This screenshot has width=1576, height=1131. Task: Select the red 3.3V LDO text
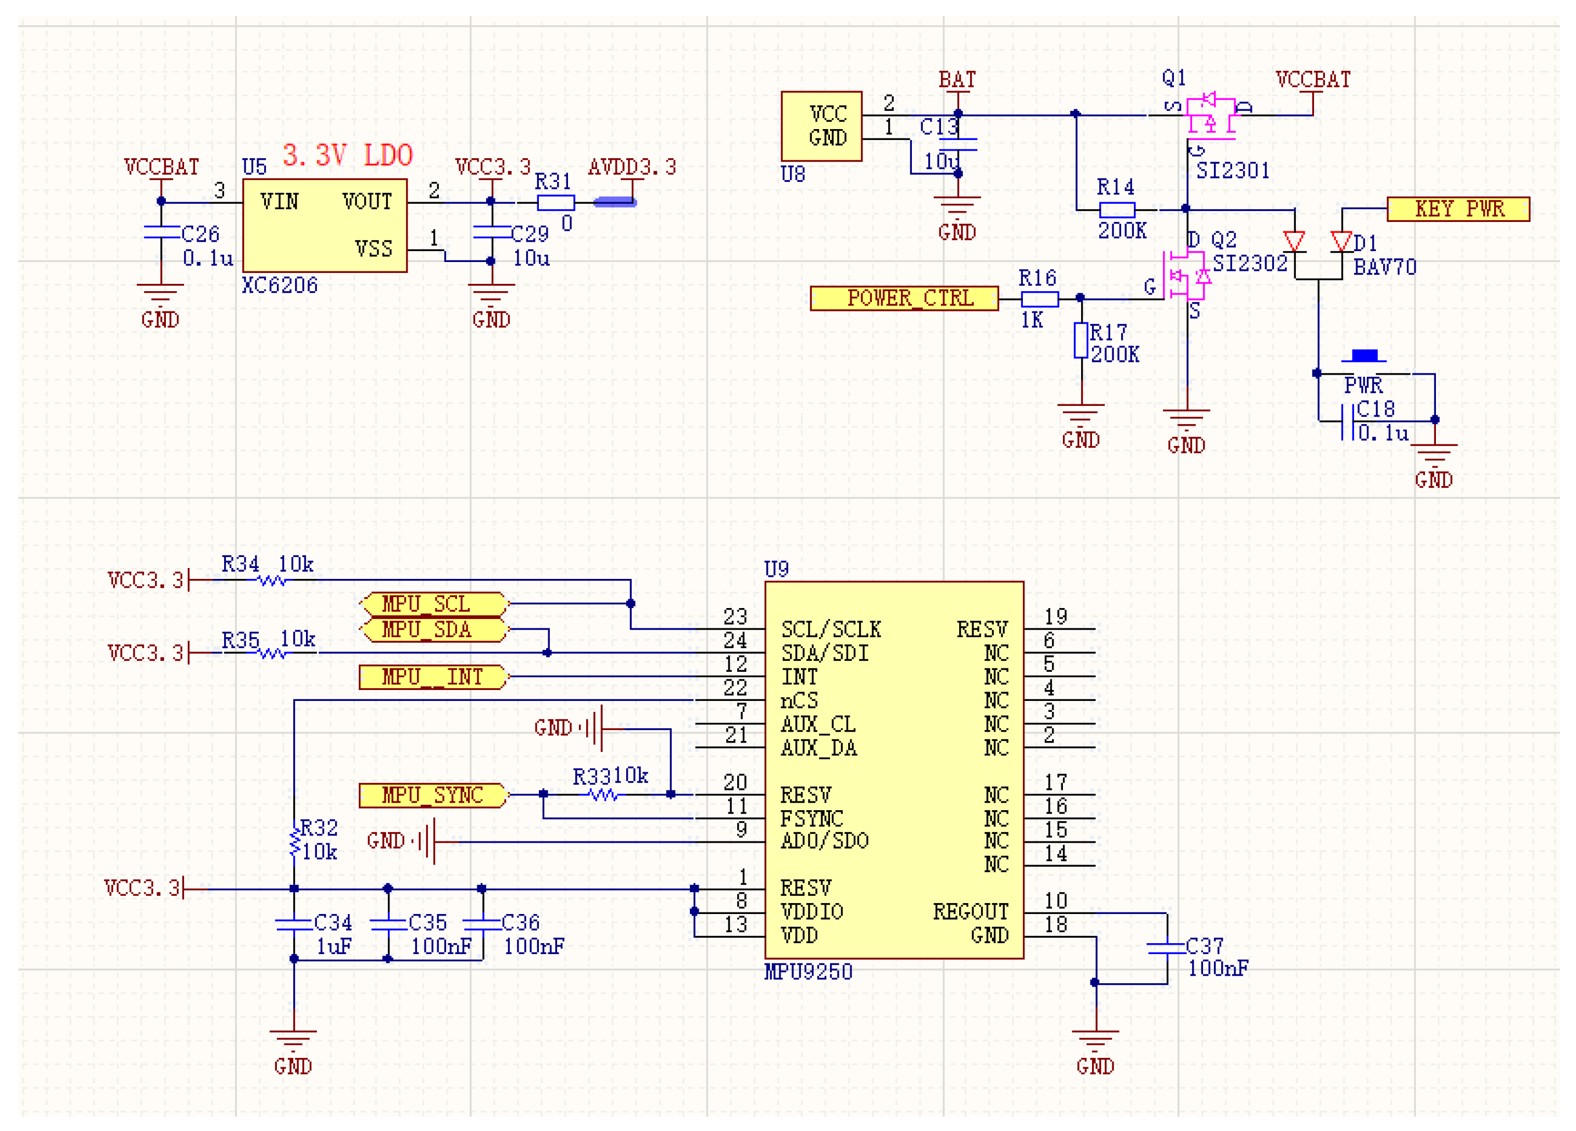[347, 155]
